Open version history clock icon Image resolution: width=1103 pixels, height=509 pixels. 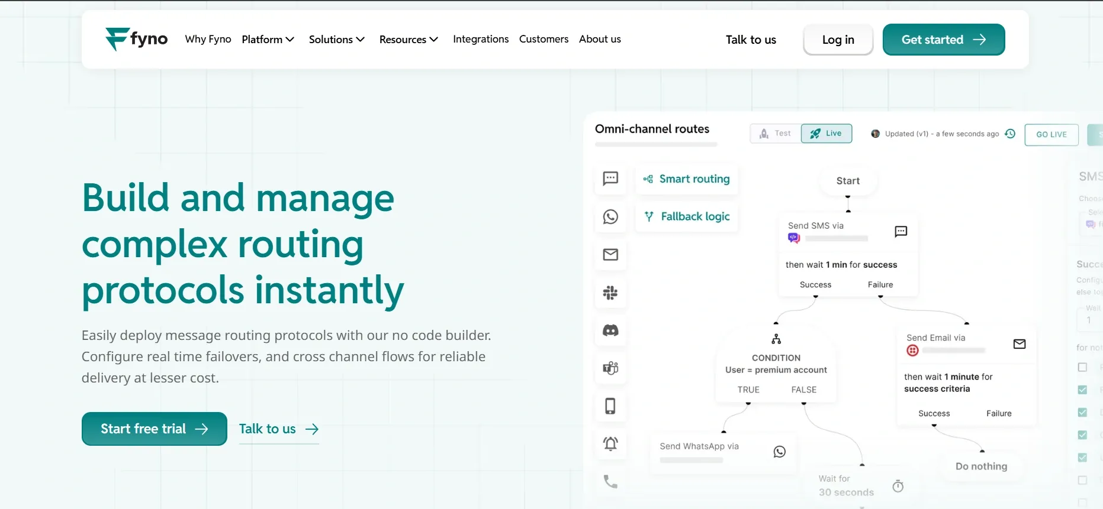1010,134
